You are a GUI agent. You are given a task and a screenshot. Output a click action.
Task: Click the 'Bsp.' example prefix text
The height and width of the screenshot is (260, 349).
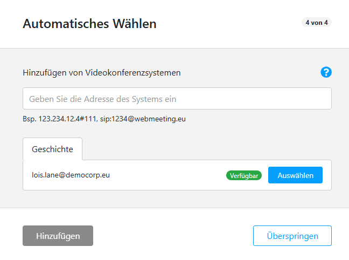[x=29, y=118]
